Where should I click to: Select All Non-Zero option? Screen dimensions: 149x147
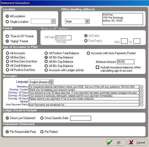pyautogui.click(x=7, y=57)
